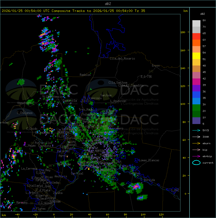Select the red 60-65 dBZ color swatch
Image resolution: width=216 pixels, height=218 pixels.
coord(196,37)
